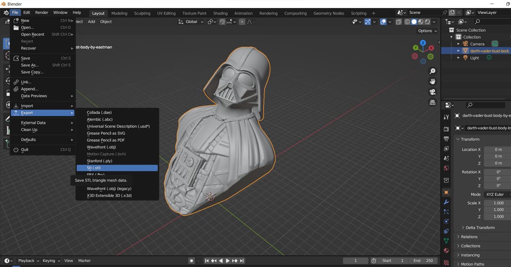This screenshot has width=511, height=267.
Task: Open Playback dropdown in timeline
Action: (28, 260)
